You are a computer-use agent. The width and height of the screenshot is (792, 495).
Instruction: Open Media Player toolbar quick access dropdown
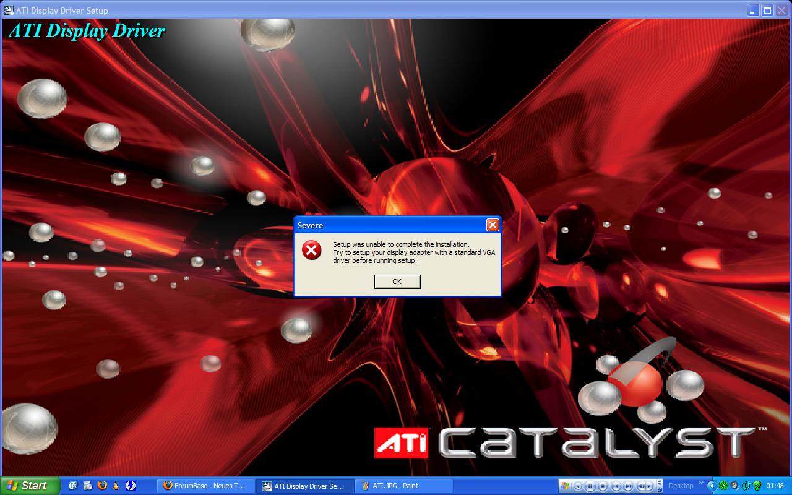pos(578,486)
